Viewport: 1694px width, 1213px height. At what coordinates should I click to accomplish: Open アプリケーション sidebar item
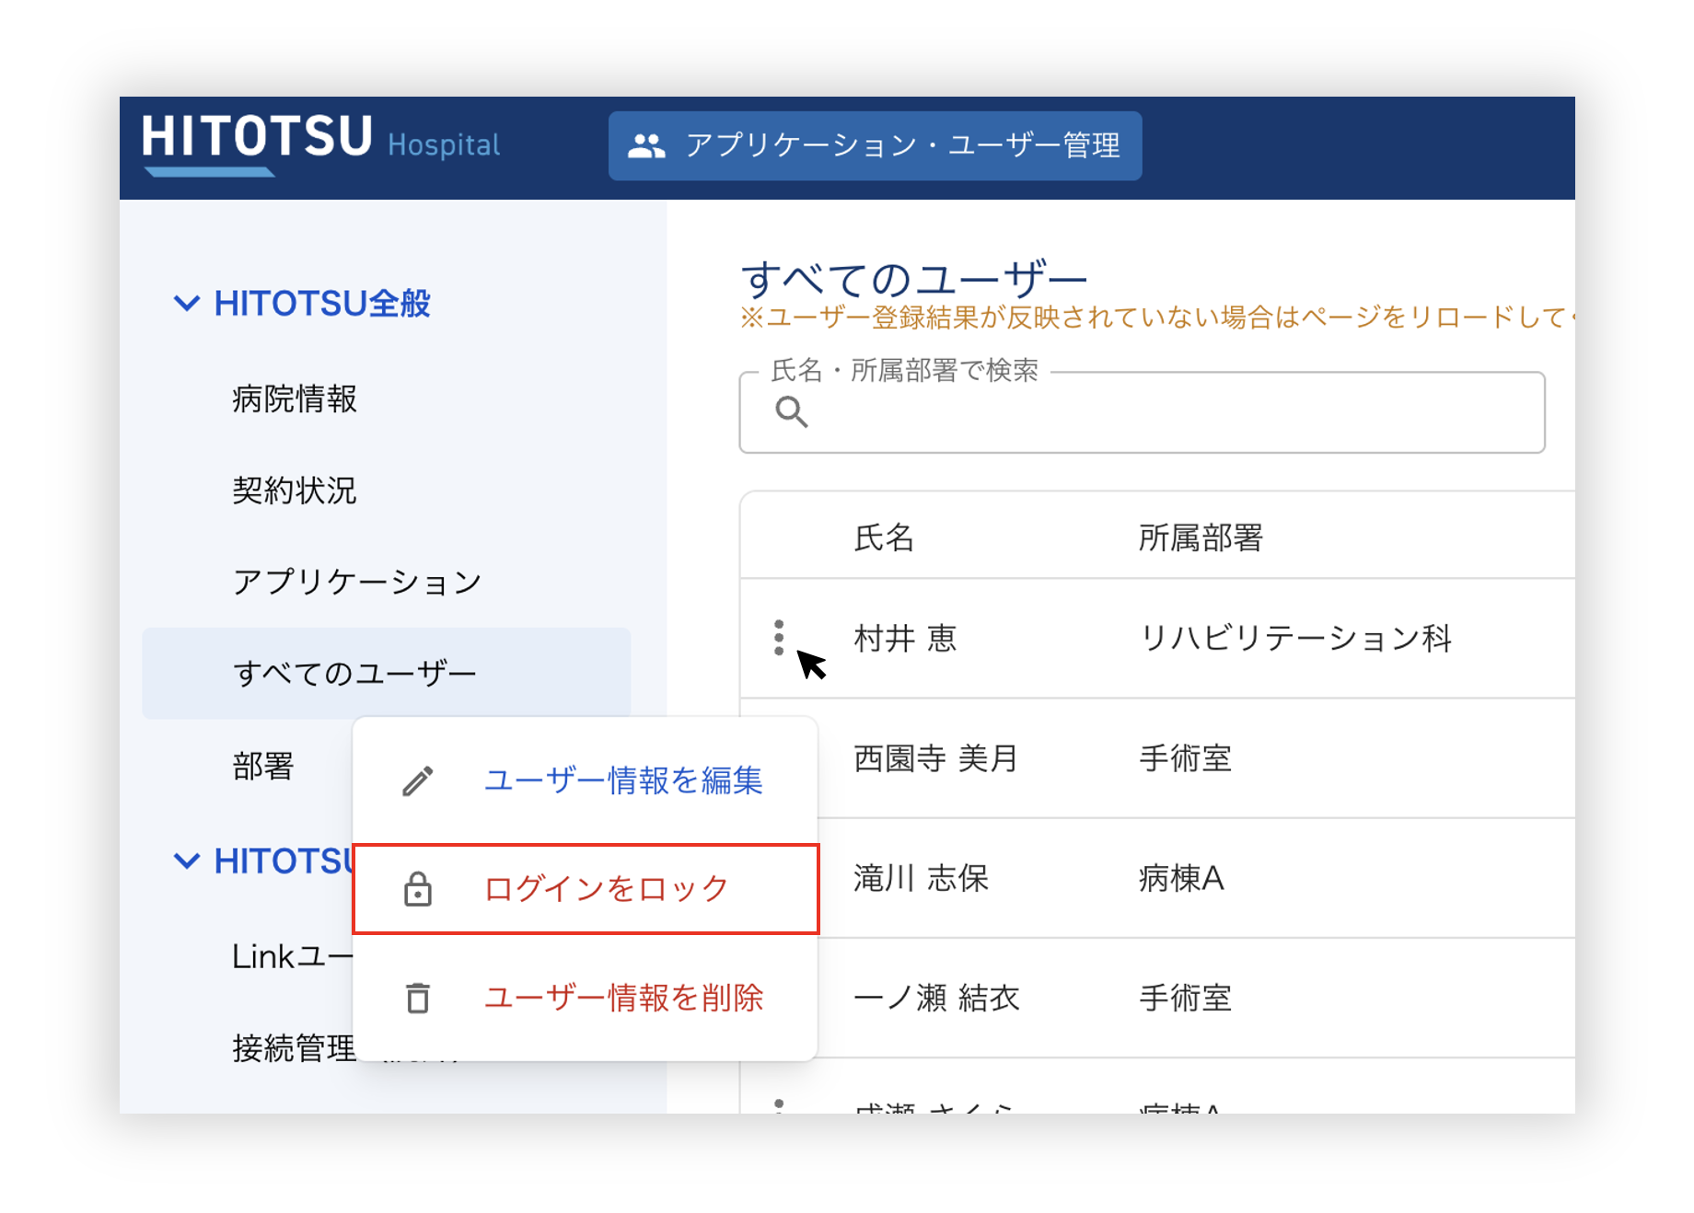tap(357, 582)
